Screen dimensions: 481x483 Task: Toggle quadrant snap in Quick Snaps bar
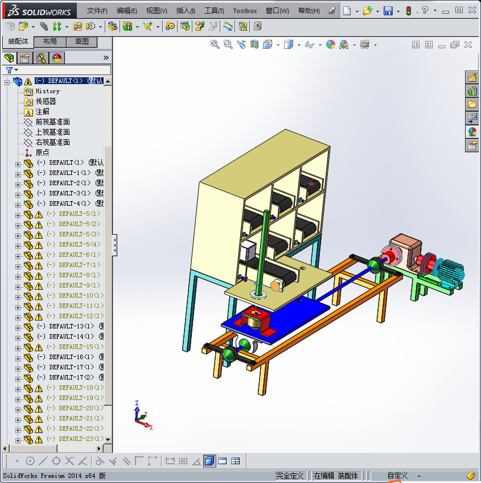(x=56, y=461)
